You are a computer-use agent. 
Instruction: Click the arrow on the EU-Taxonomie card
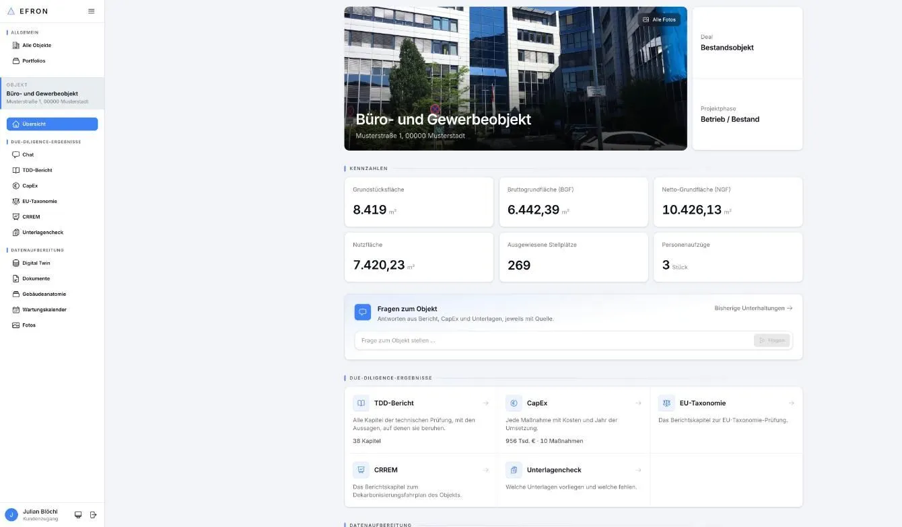tap(791, 403)
